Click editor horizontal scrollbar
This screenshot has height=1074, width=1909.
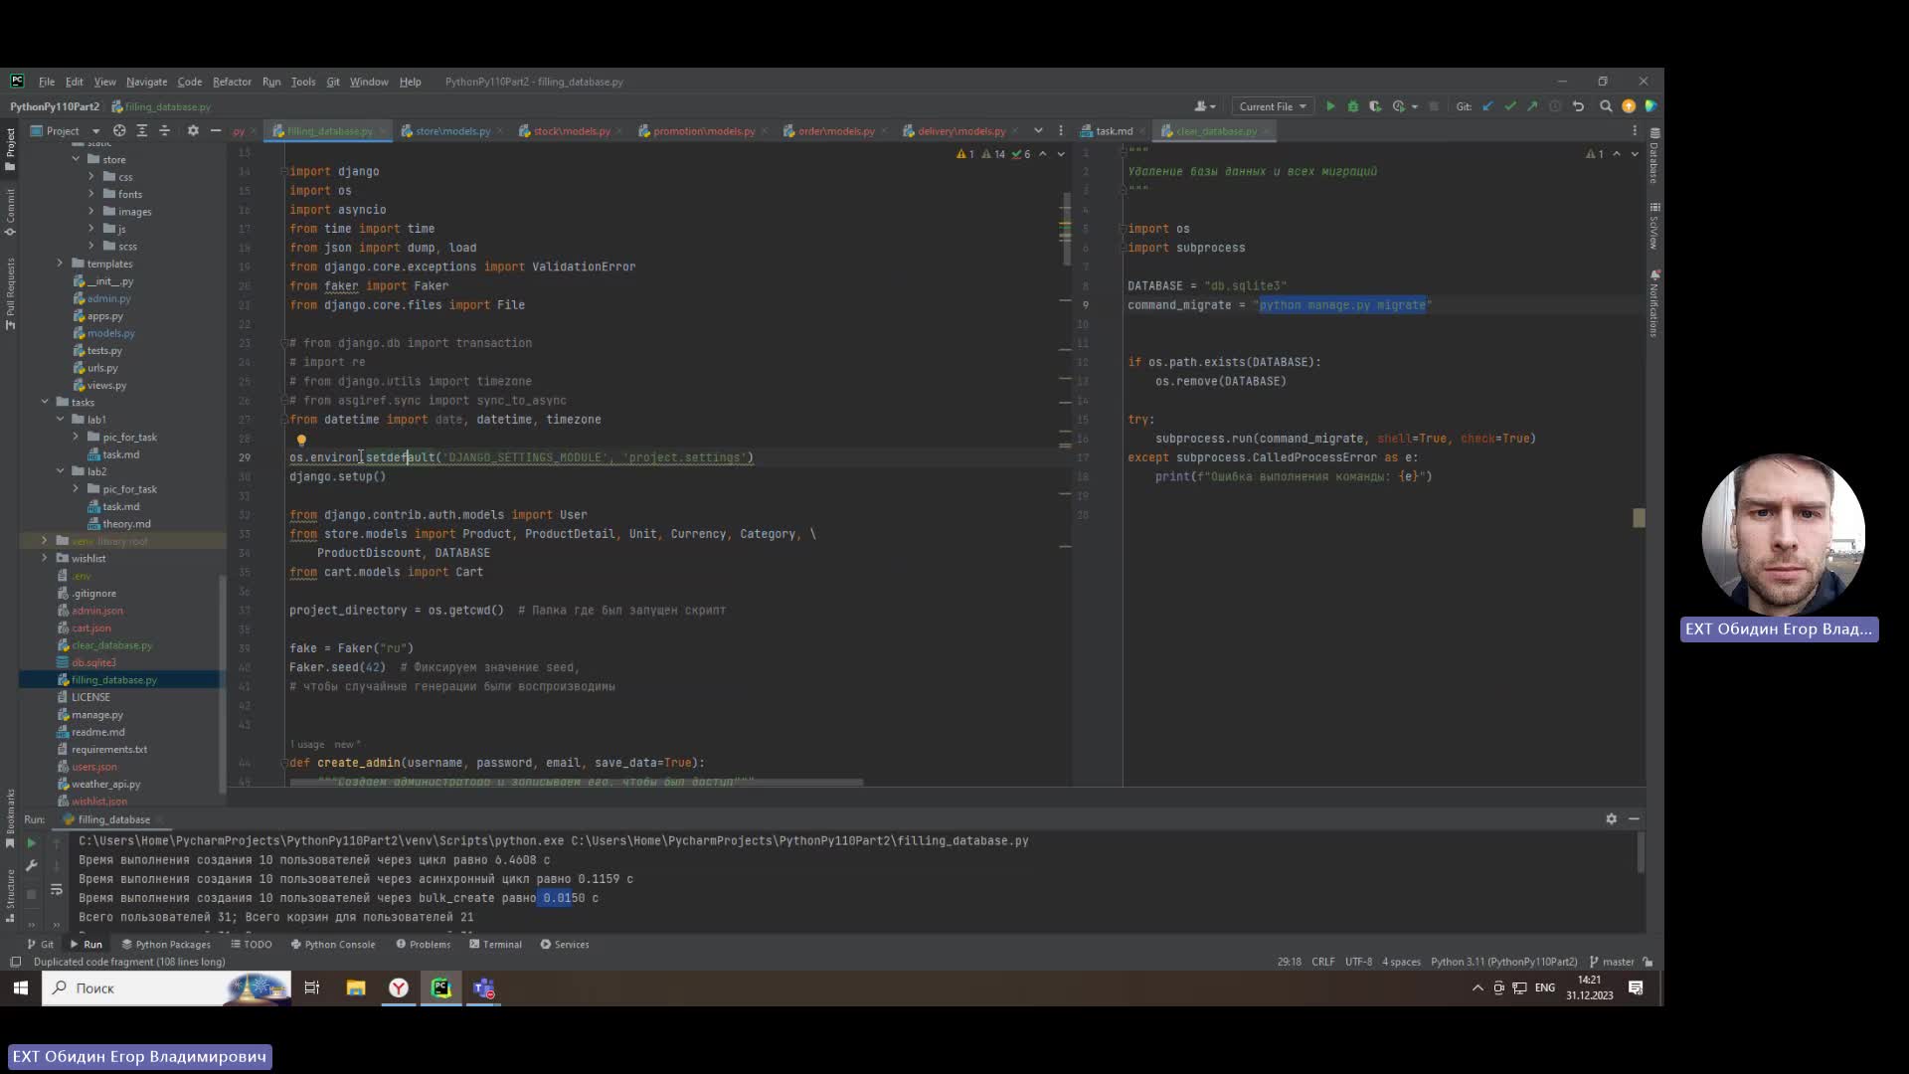coord(577,783)
